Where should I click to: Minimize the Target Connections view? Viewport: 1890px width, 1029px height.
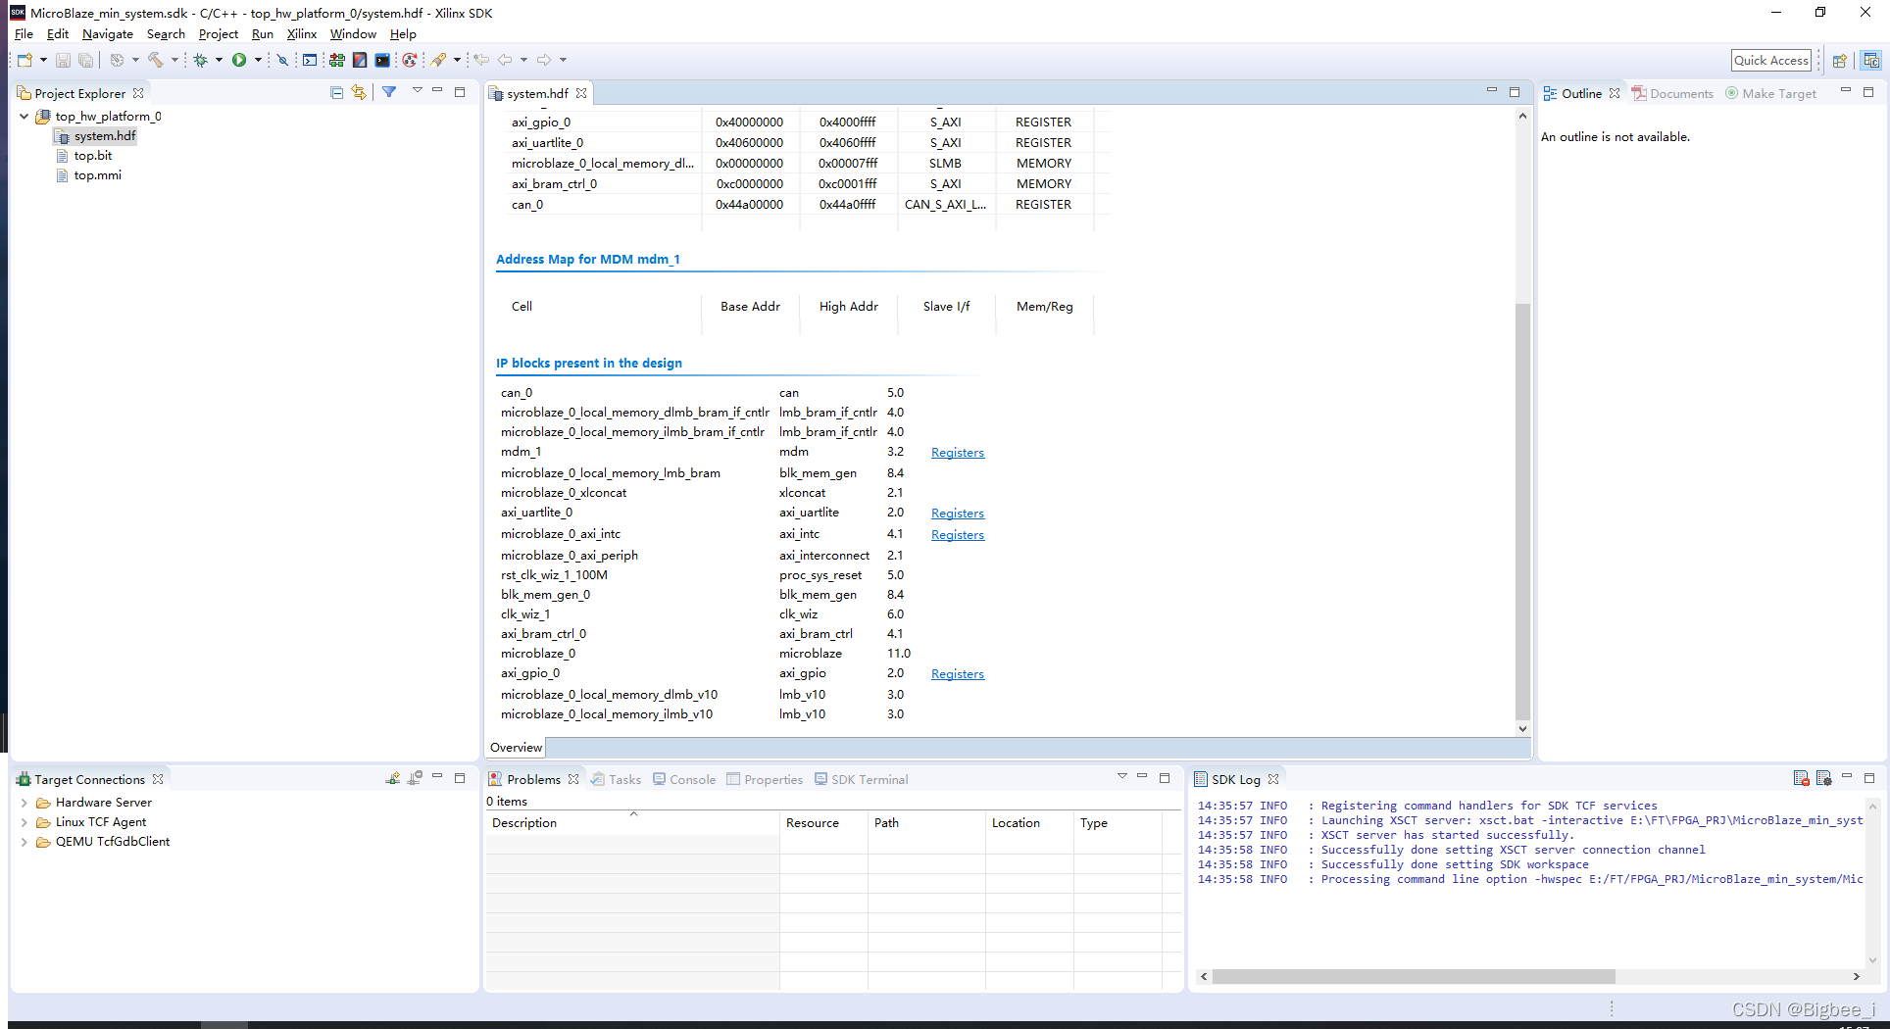437,776
